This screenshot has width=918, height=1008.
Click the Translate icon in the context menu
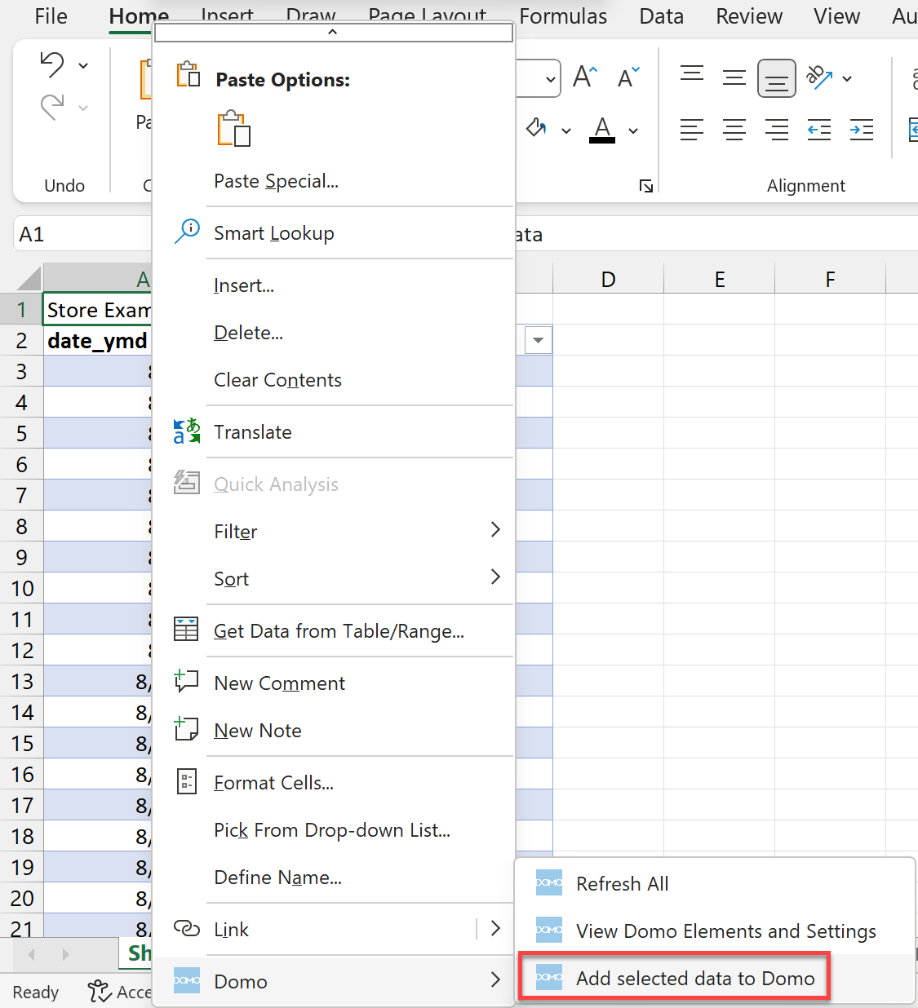pos(187,431)
